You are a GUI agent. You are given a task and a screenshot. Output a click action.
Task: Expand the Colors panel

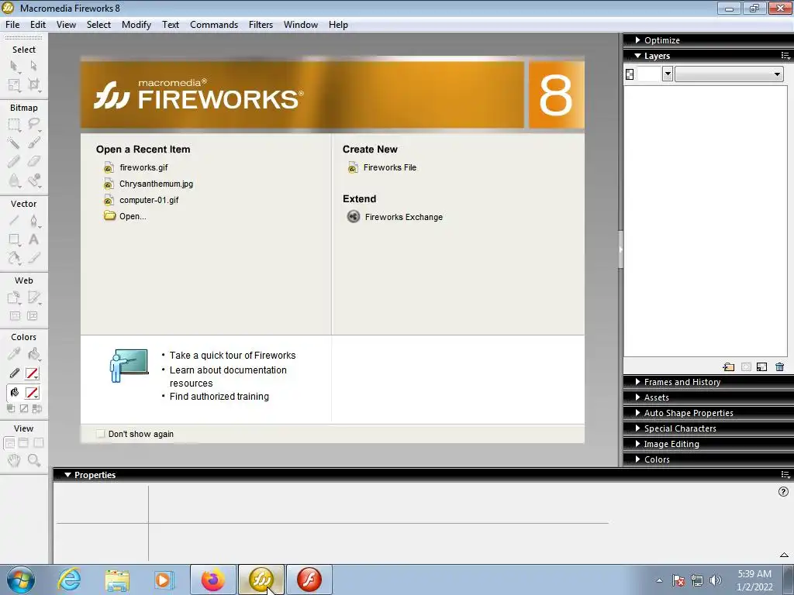click(x=637, y=459)
